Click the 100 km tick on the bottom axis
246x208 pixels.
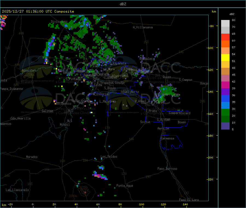(x=142, y=204)
